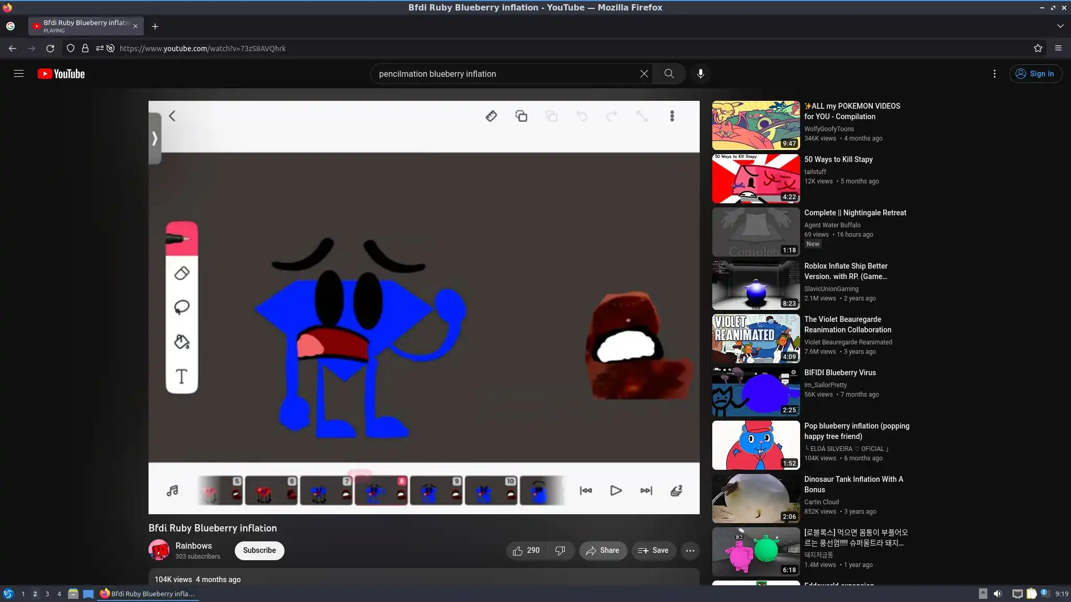Viewport: 1071px width, 602px height.
Task: Click inside the video player area
Action: [424, 307]
